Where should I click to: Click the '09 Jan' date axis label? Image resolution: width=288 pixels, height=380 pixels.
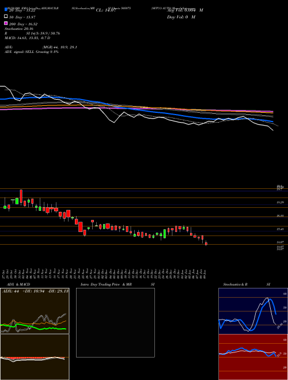point(206,273)
